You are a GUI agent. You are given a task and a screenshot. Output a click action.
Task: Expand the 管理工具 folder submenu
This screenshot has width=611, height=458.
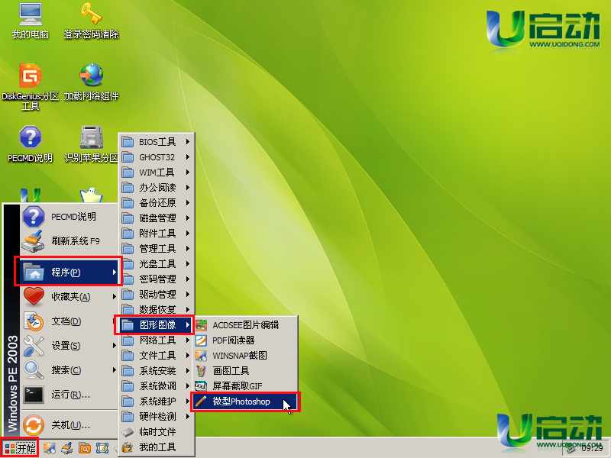pos(157,248)
